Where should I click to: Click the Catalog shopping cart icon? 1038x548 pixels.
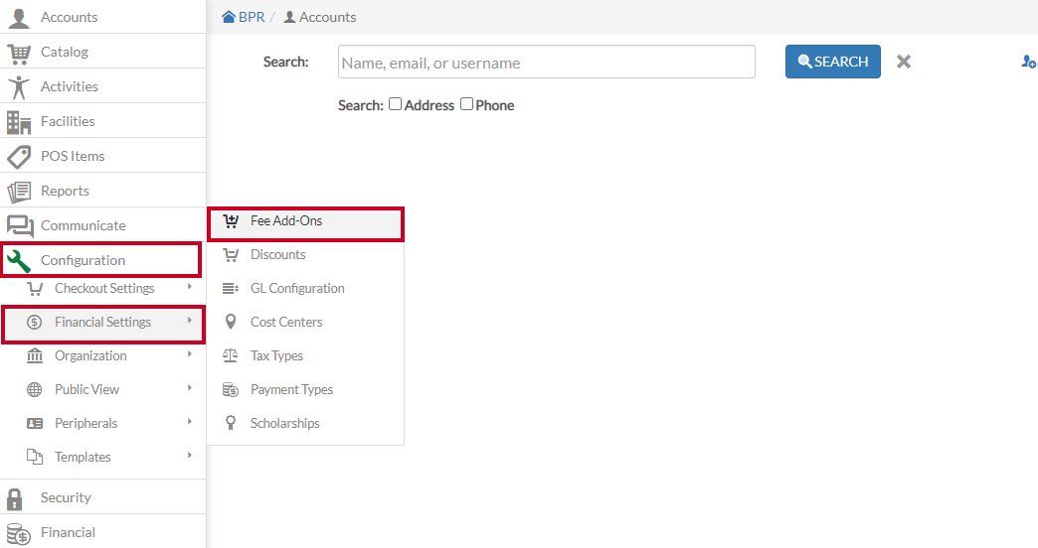(19, 53)
